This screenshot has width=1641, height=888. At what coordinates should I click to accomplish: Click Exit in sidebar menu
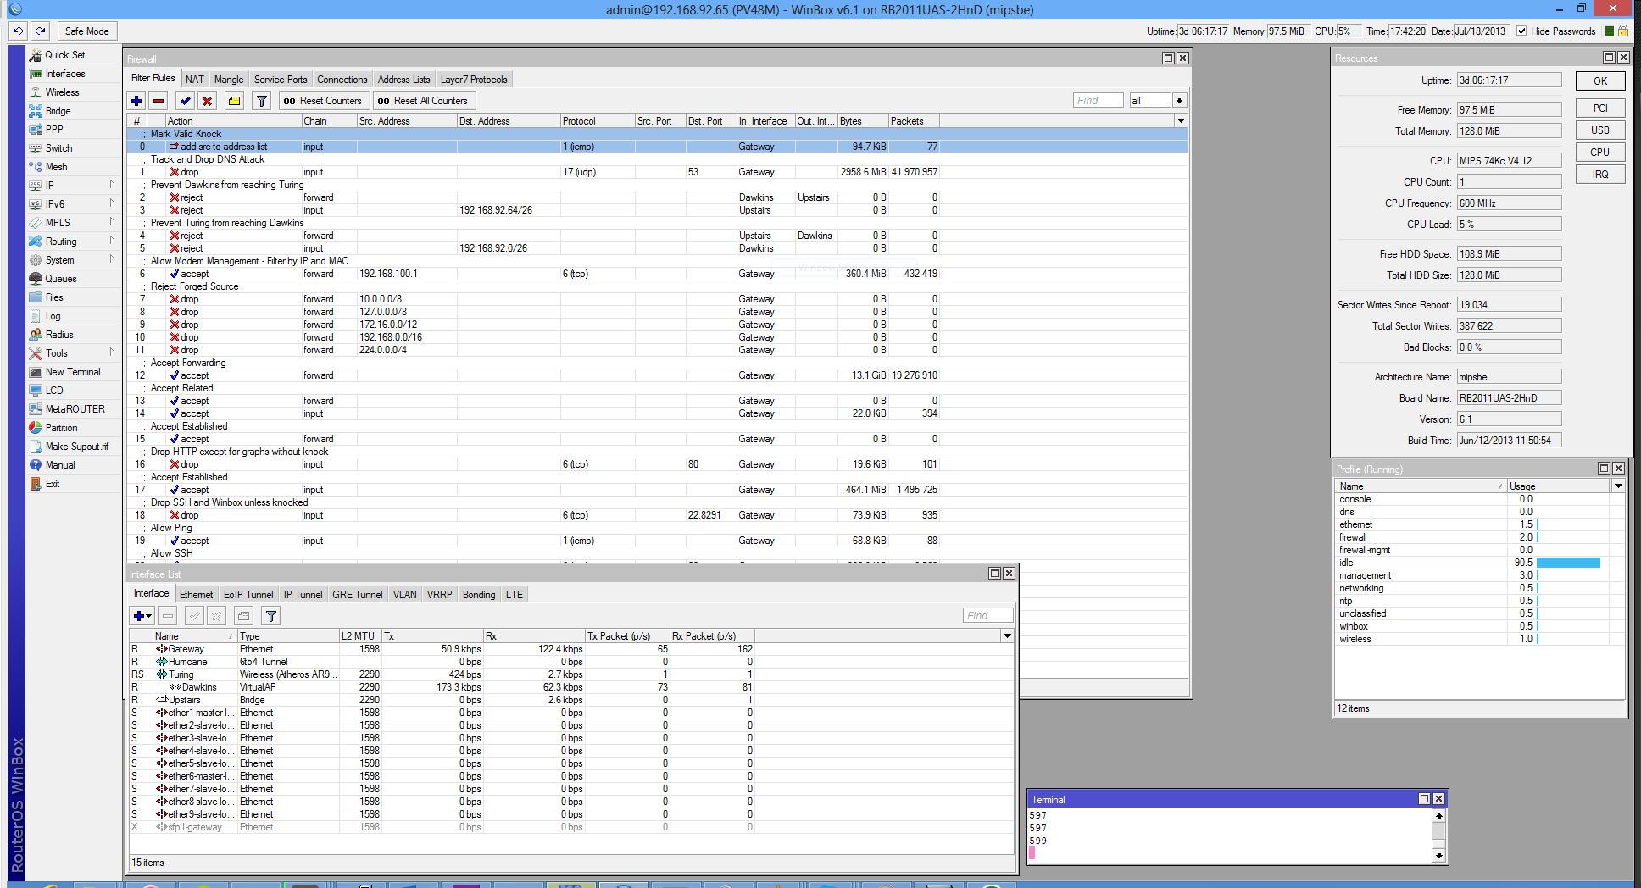[x=53, y=484]
